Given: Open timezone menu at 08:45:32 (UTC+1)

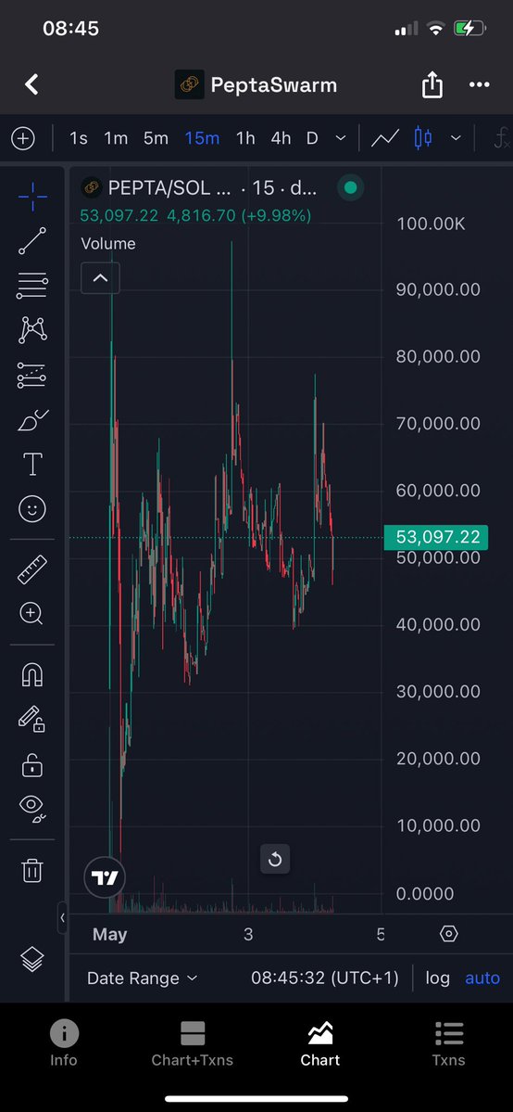Looking at the screenshot, I should click(x=324, y=978).
